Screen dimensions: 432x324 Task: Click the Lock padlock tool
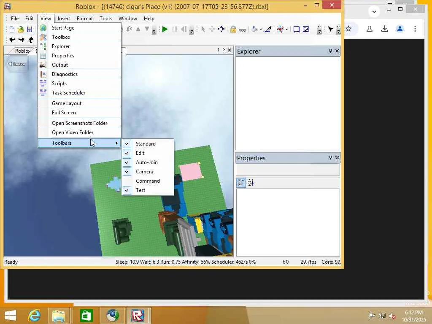233,29
